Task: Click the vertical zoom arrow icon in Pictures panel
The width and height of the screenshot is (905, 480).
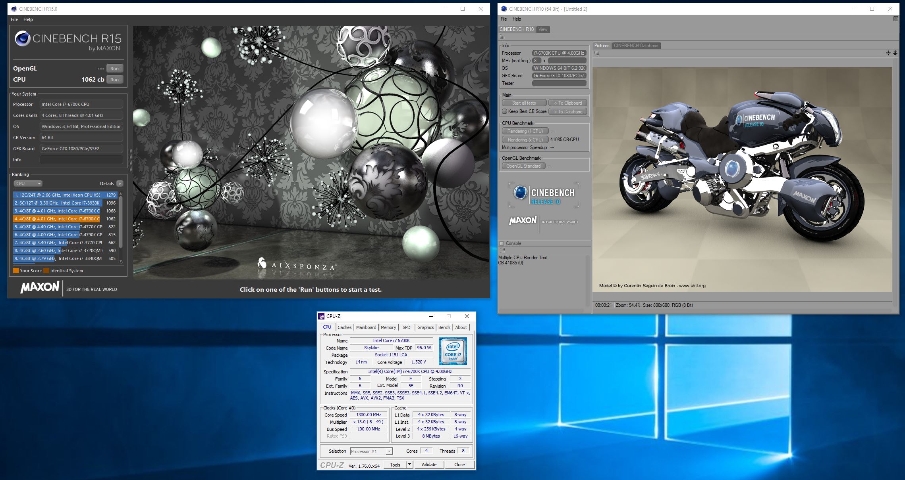Action: (895, 53)
